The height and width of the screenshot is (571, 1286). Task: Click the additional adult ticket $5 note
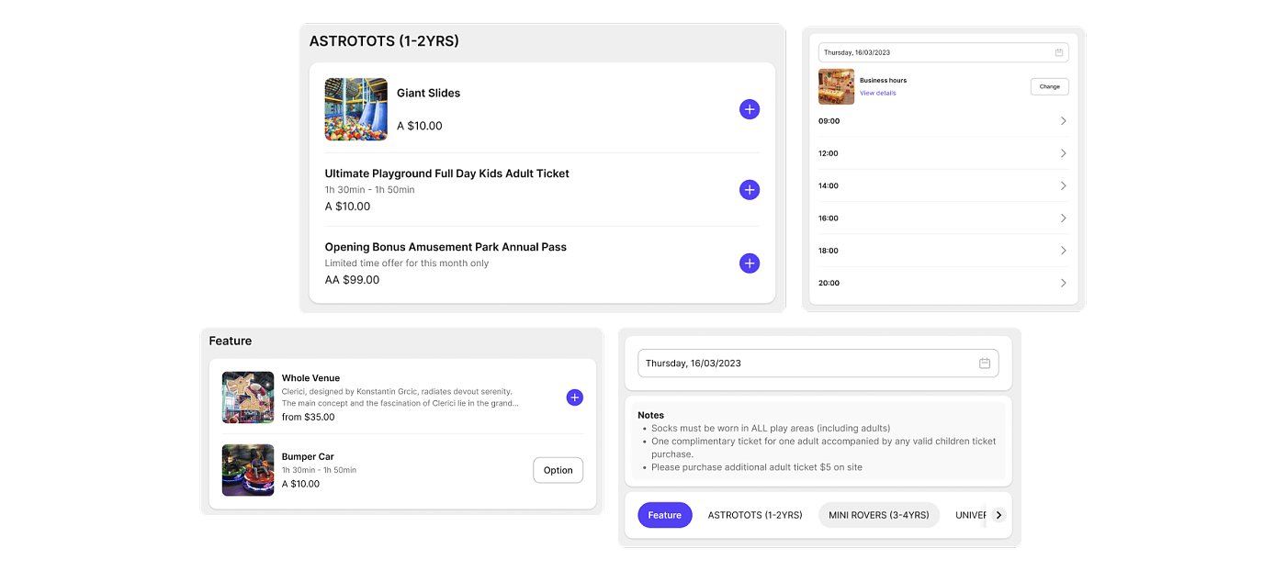(x=757, y=467)
